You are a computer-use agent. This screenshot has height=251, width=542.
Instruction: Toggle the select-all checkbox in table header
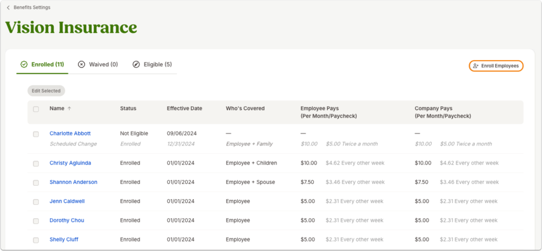[36, 109]
